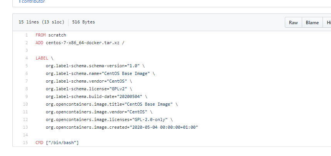Click the label-schema.vendor="CentOS" line

pyautogui.click(x=89, y=81)
